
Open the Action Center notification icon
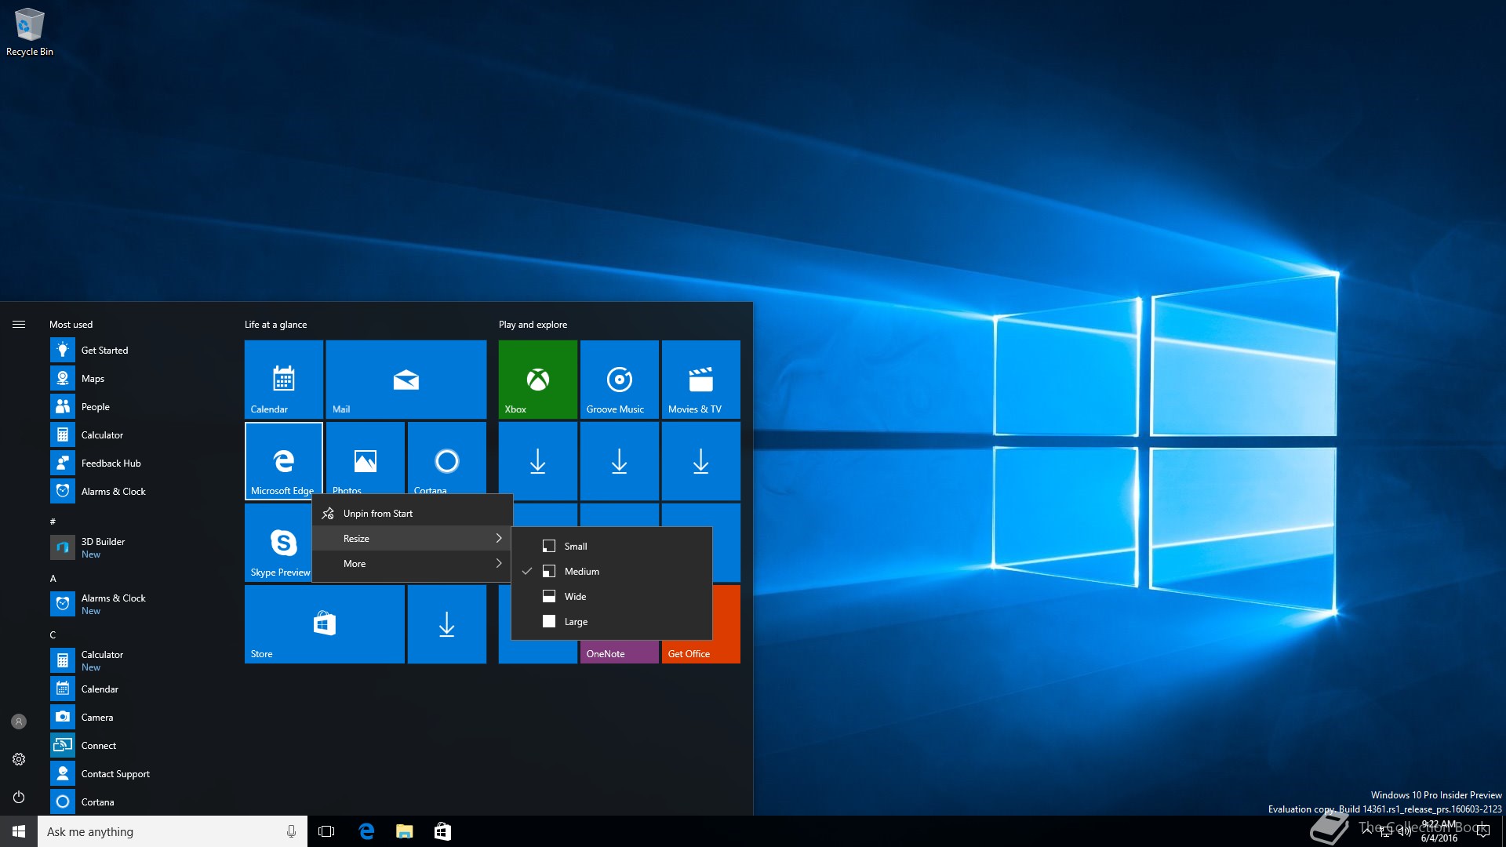pos(1482,831)
